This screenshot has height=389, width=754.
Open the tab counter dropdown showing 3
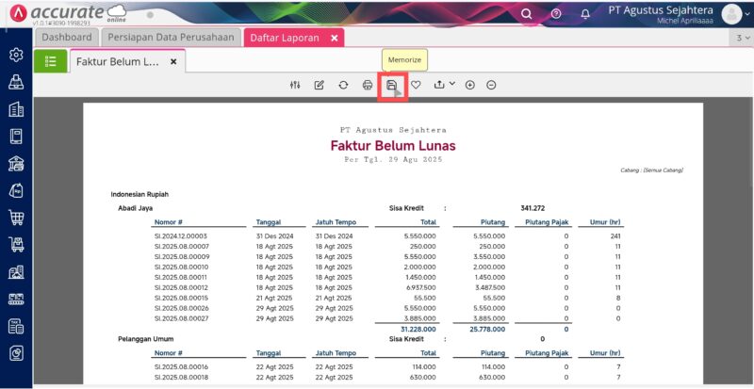coord(743,38)
